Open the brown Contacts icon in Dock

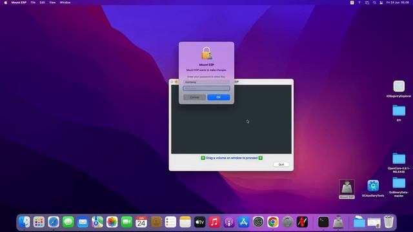[x=156, y=222]
